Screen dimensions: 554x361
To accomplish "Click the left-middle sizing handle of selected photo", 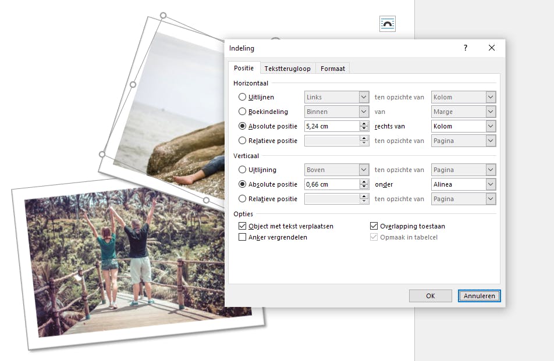I will [x=133, y=84].
